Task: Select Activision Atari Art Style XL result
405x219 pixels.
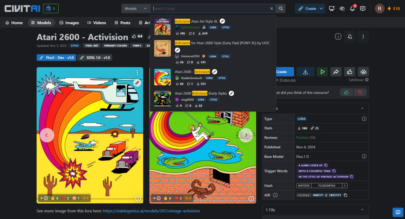Action: (196, 21)
